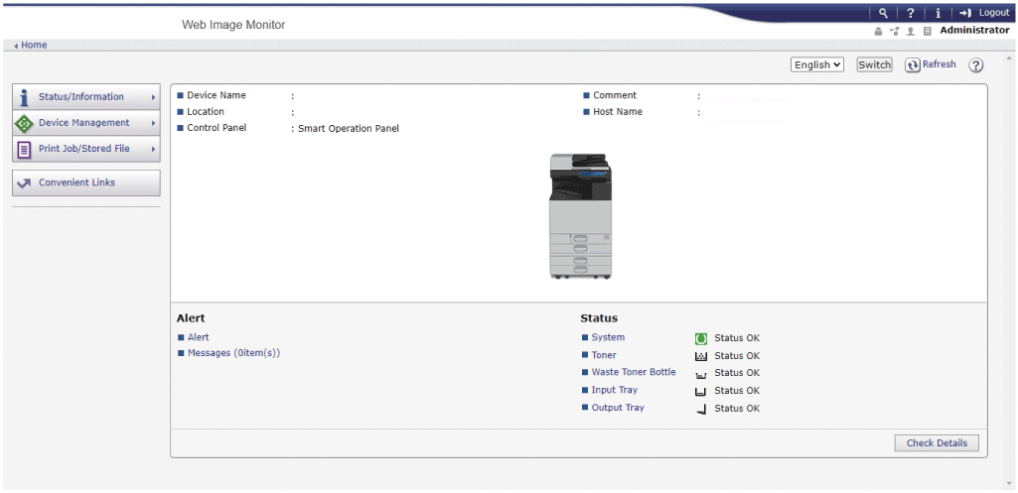
Task: Click the printer device image
Action: click(x=581, y=215)
